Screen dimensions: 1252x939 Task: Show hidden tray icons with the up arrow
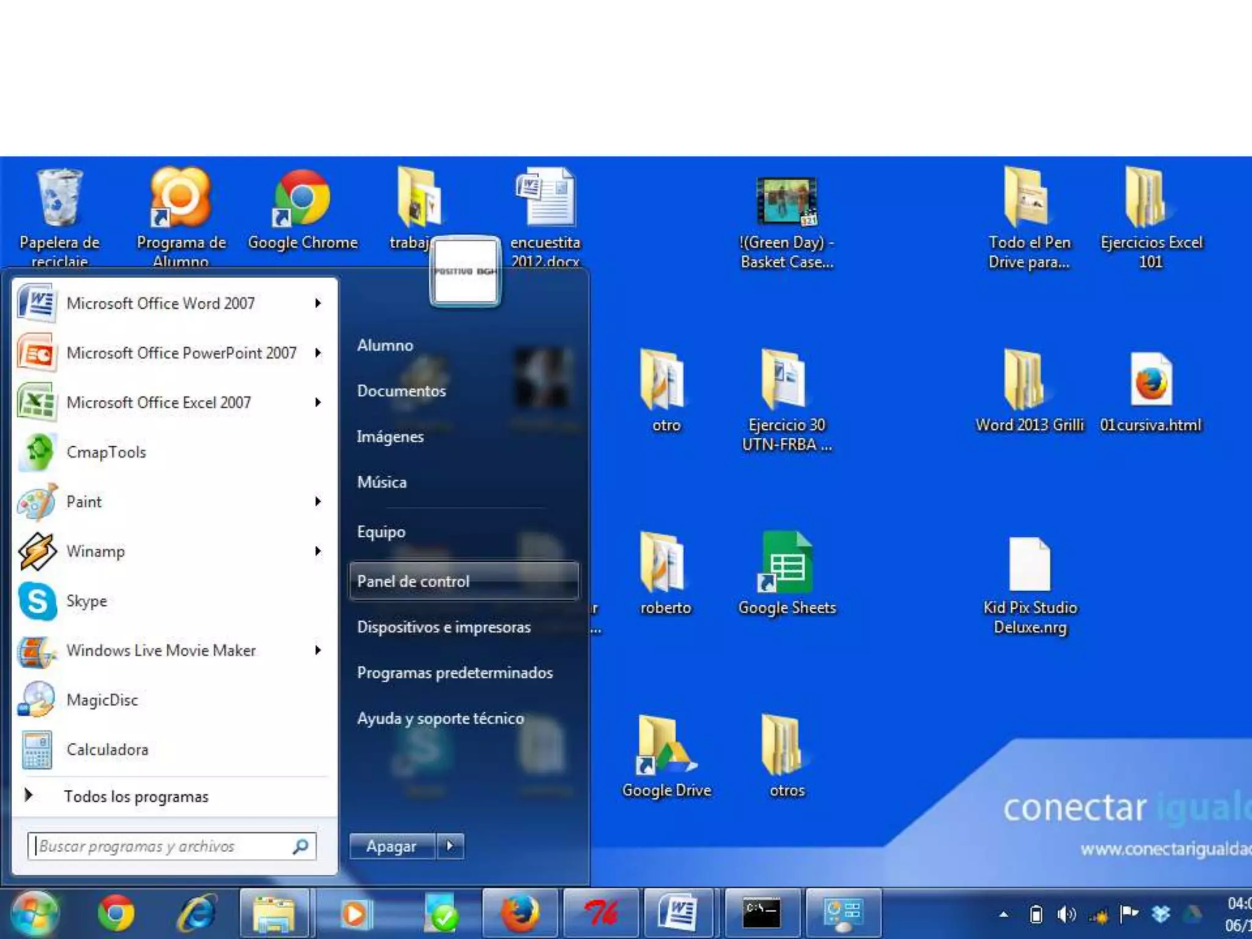point(1004,915)
